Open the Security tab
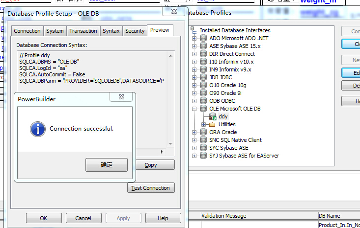 (135, 31)
